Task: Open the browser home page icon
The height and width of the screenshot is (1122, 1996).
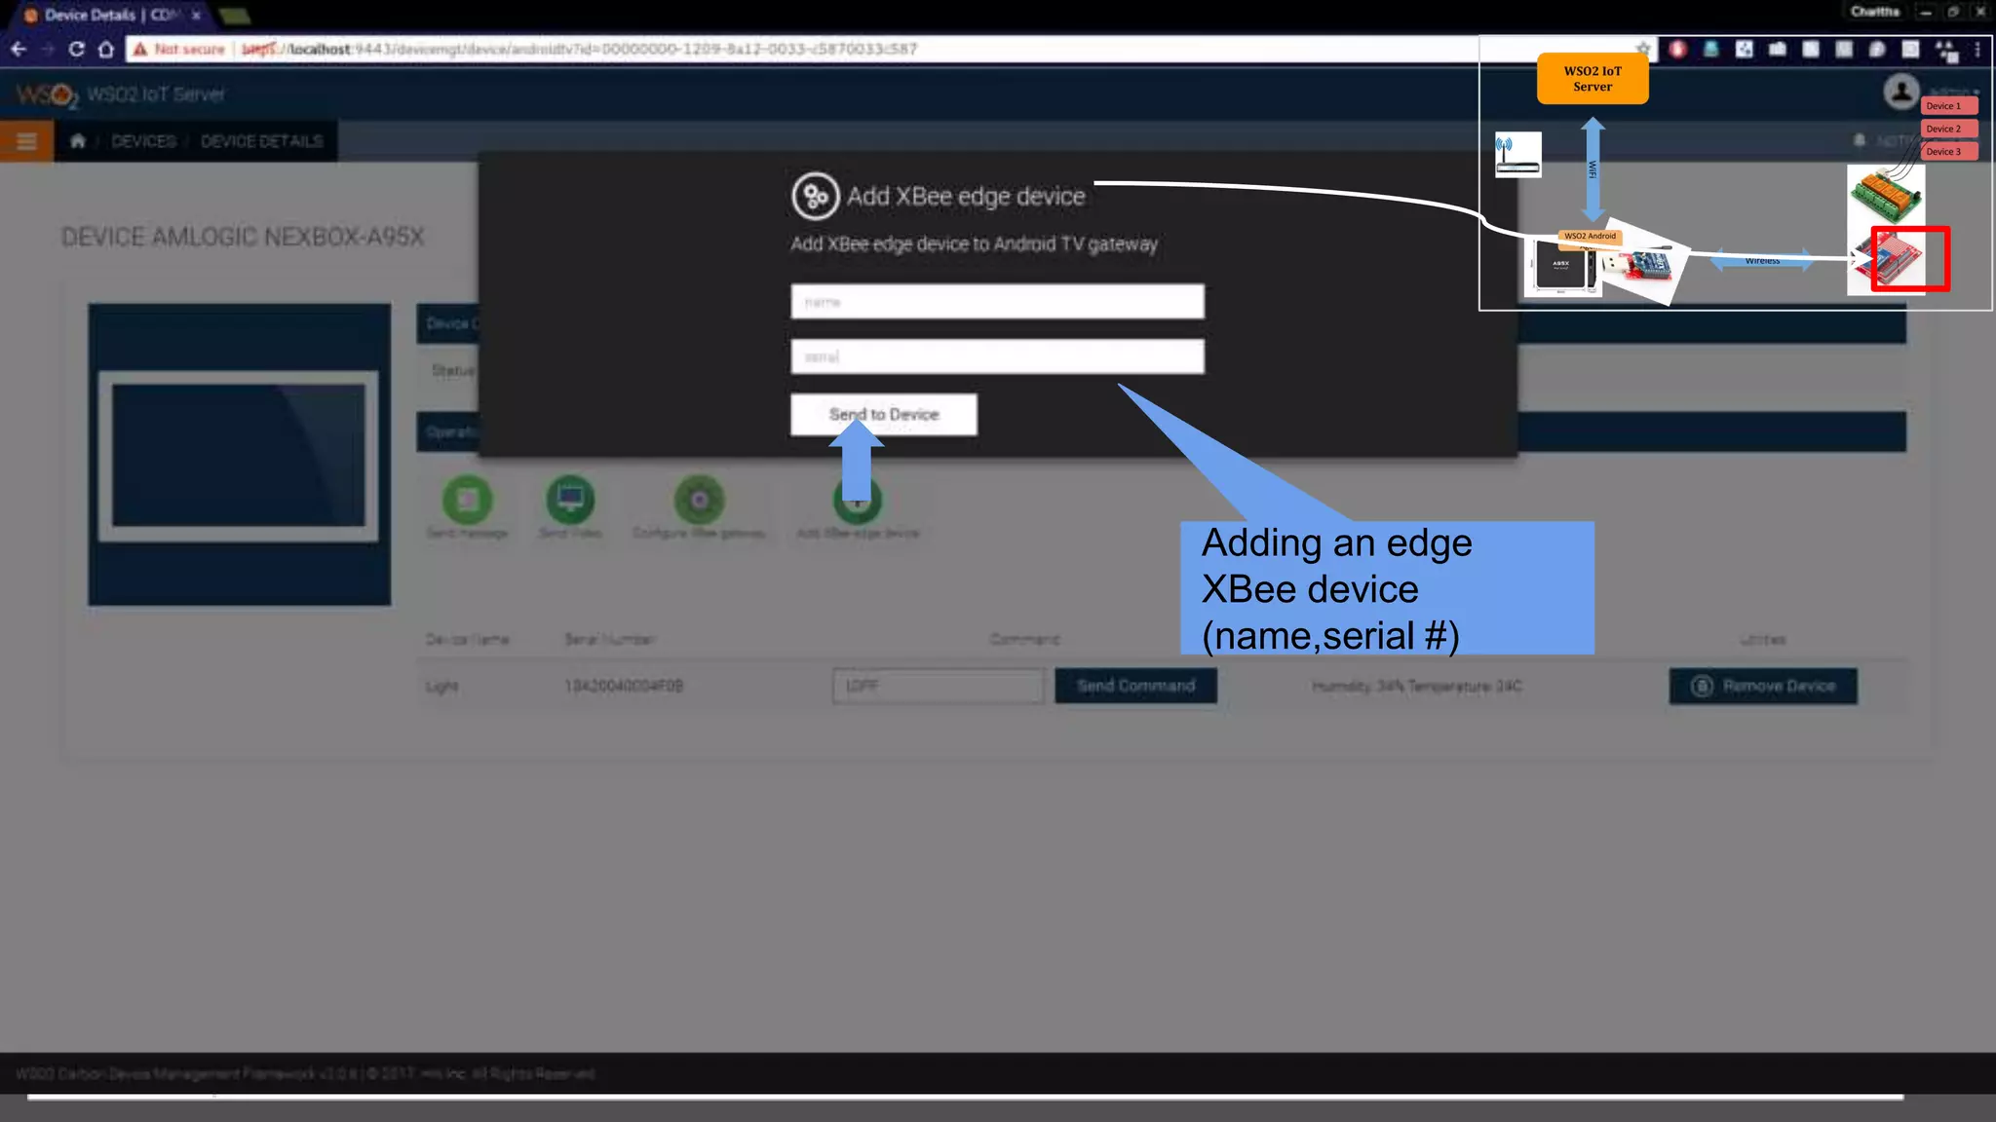Action: coord(106,49)
